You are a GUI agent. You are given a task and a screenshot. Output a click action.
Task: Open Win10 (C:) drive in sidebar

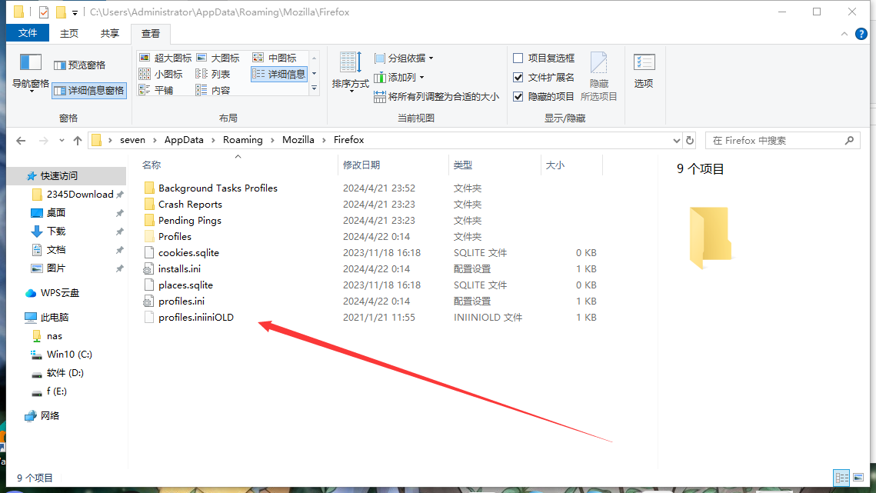[69, 354]
